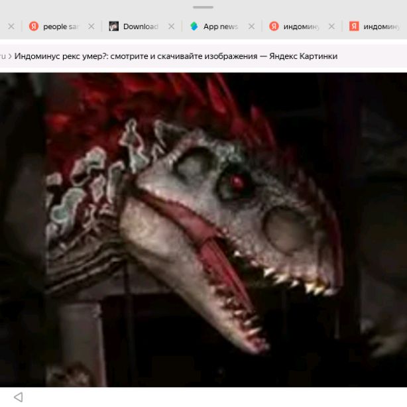Click the Yandex icon on the "people sa" tab
407x407 pixels.
pyautogui.click(x=34, y=27)
